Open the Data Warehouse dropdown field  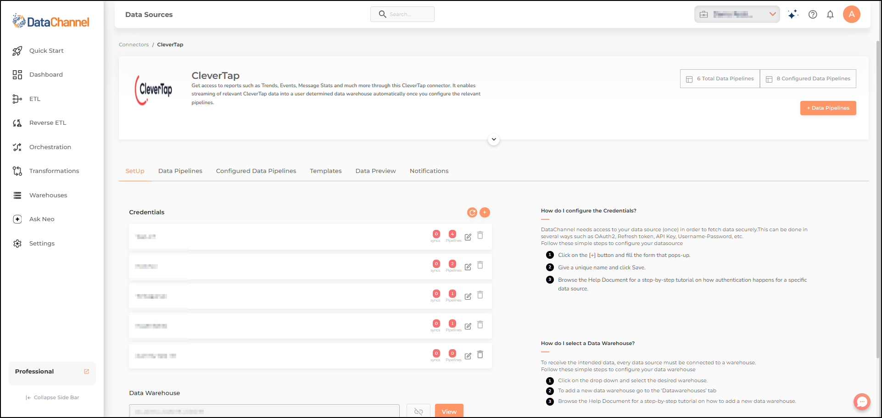[264, 411]
